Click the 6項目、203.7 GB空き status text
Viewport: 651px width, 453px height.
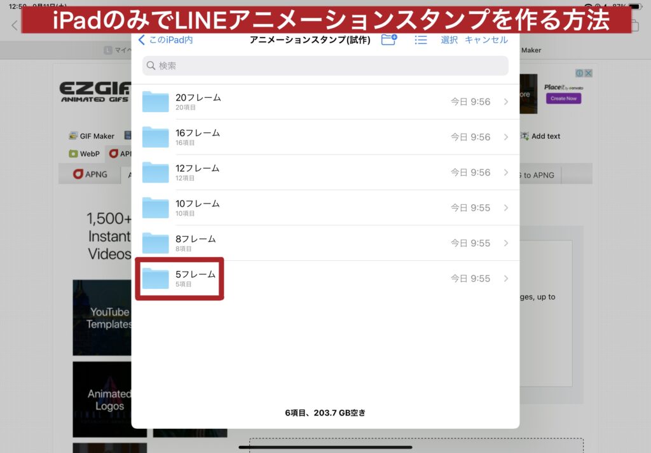coord(325,413)
